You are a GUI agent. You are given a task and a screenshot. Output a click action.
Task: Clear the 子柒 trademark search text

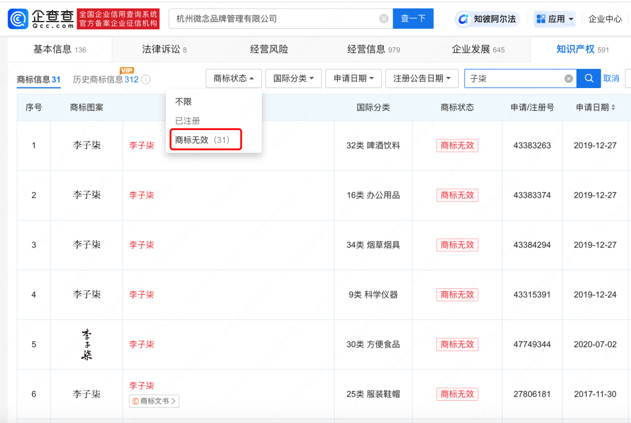pyautogui.click(x=568, y=79)
